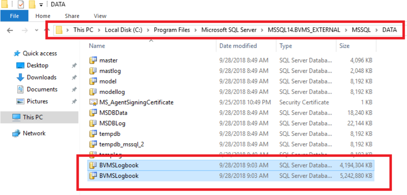Sort by the Type column header
This screenshot has height=195, width=407.
coord(285,46)
